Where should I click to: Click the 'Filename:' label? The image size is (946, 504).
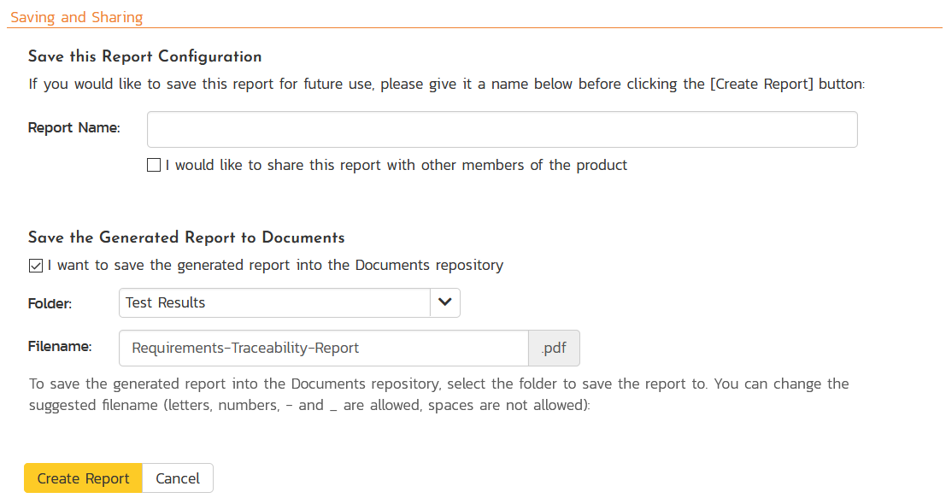click(x=60, y=347)
